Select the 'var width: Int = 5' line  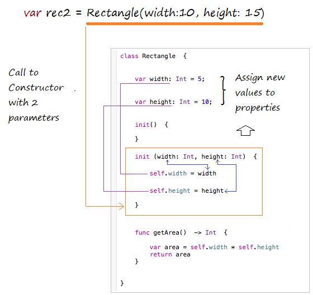(170, 79)
